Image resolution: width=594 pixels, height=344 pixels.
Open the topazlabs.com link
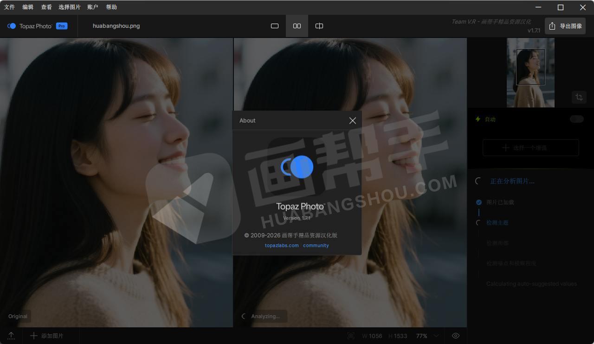[x=282, y=245]
